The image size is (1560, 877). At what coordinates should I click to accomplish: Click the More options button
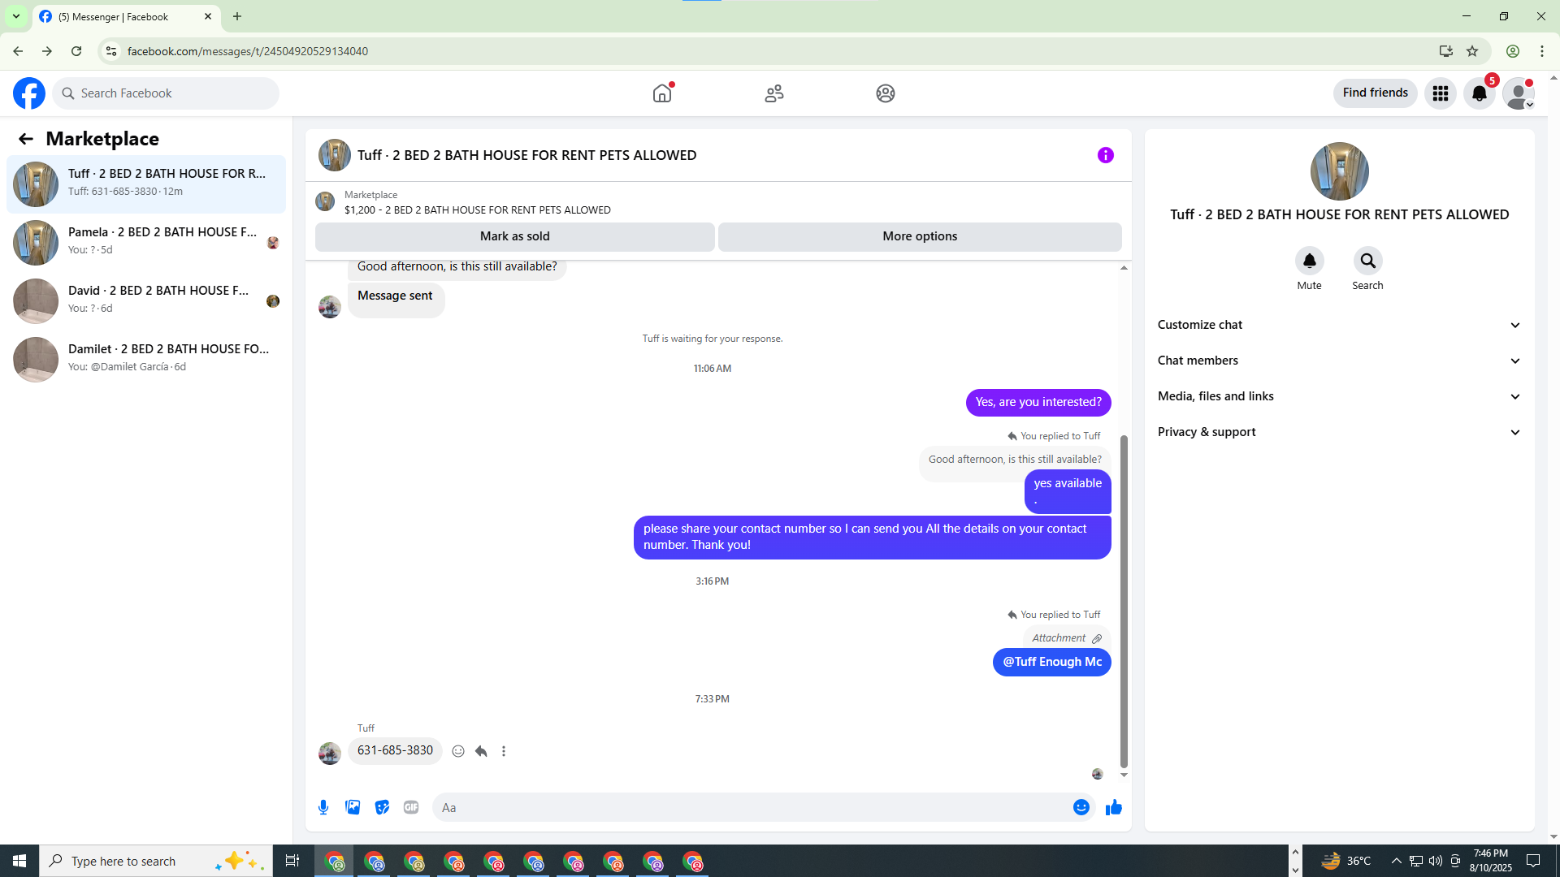[919, 236]
